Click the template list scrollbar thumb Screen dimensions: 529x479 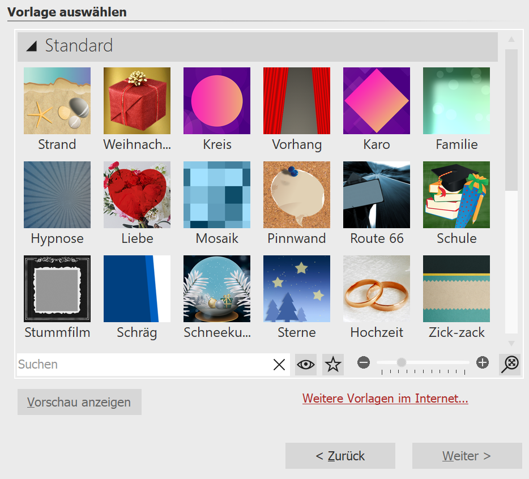tap(511, 120)
